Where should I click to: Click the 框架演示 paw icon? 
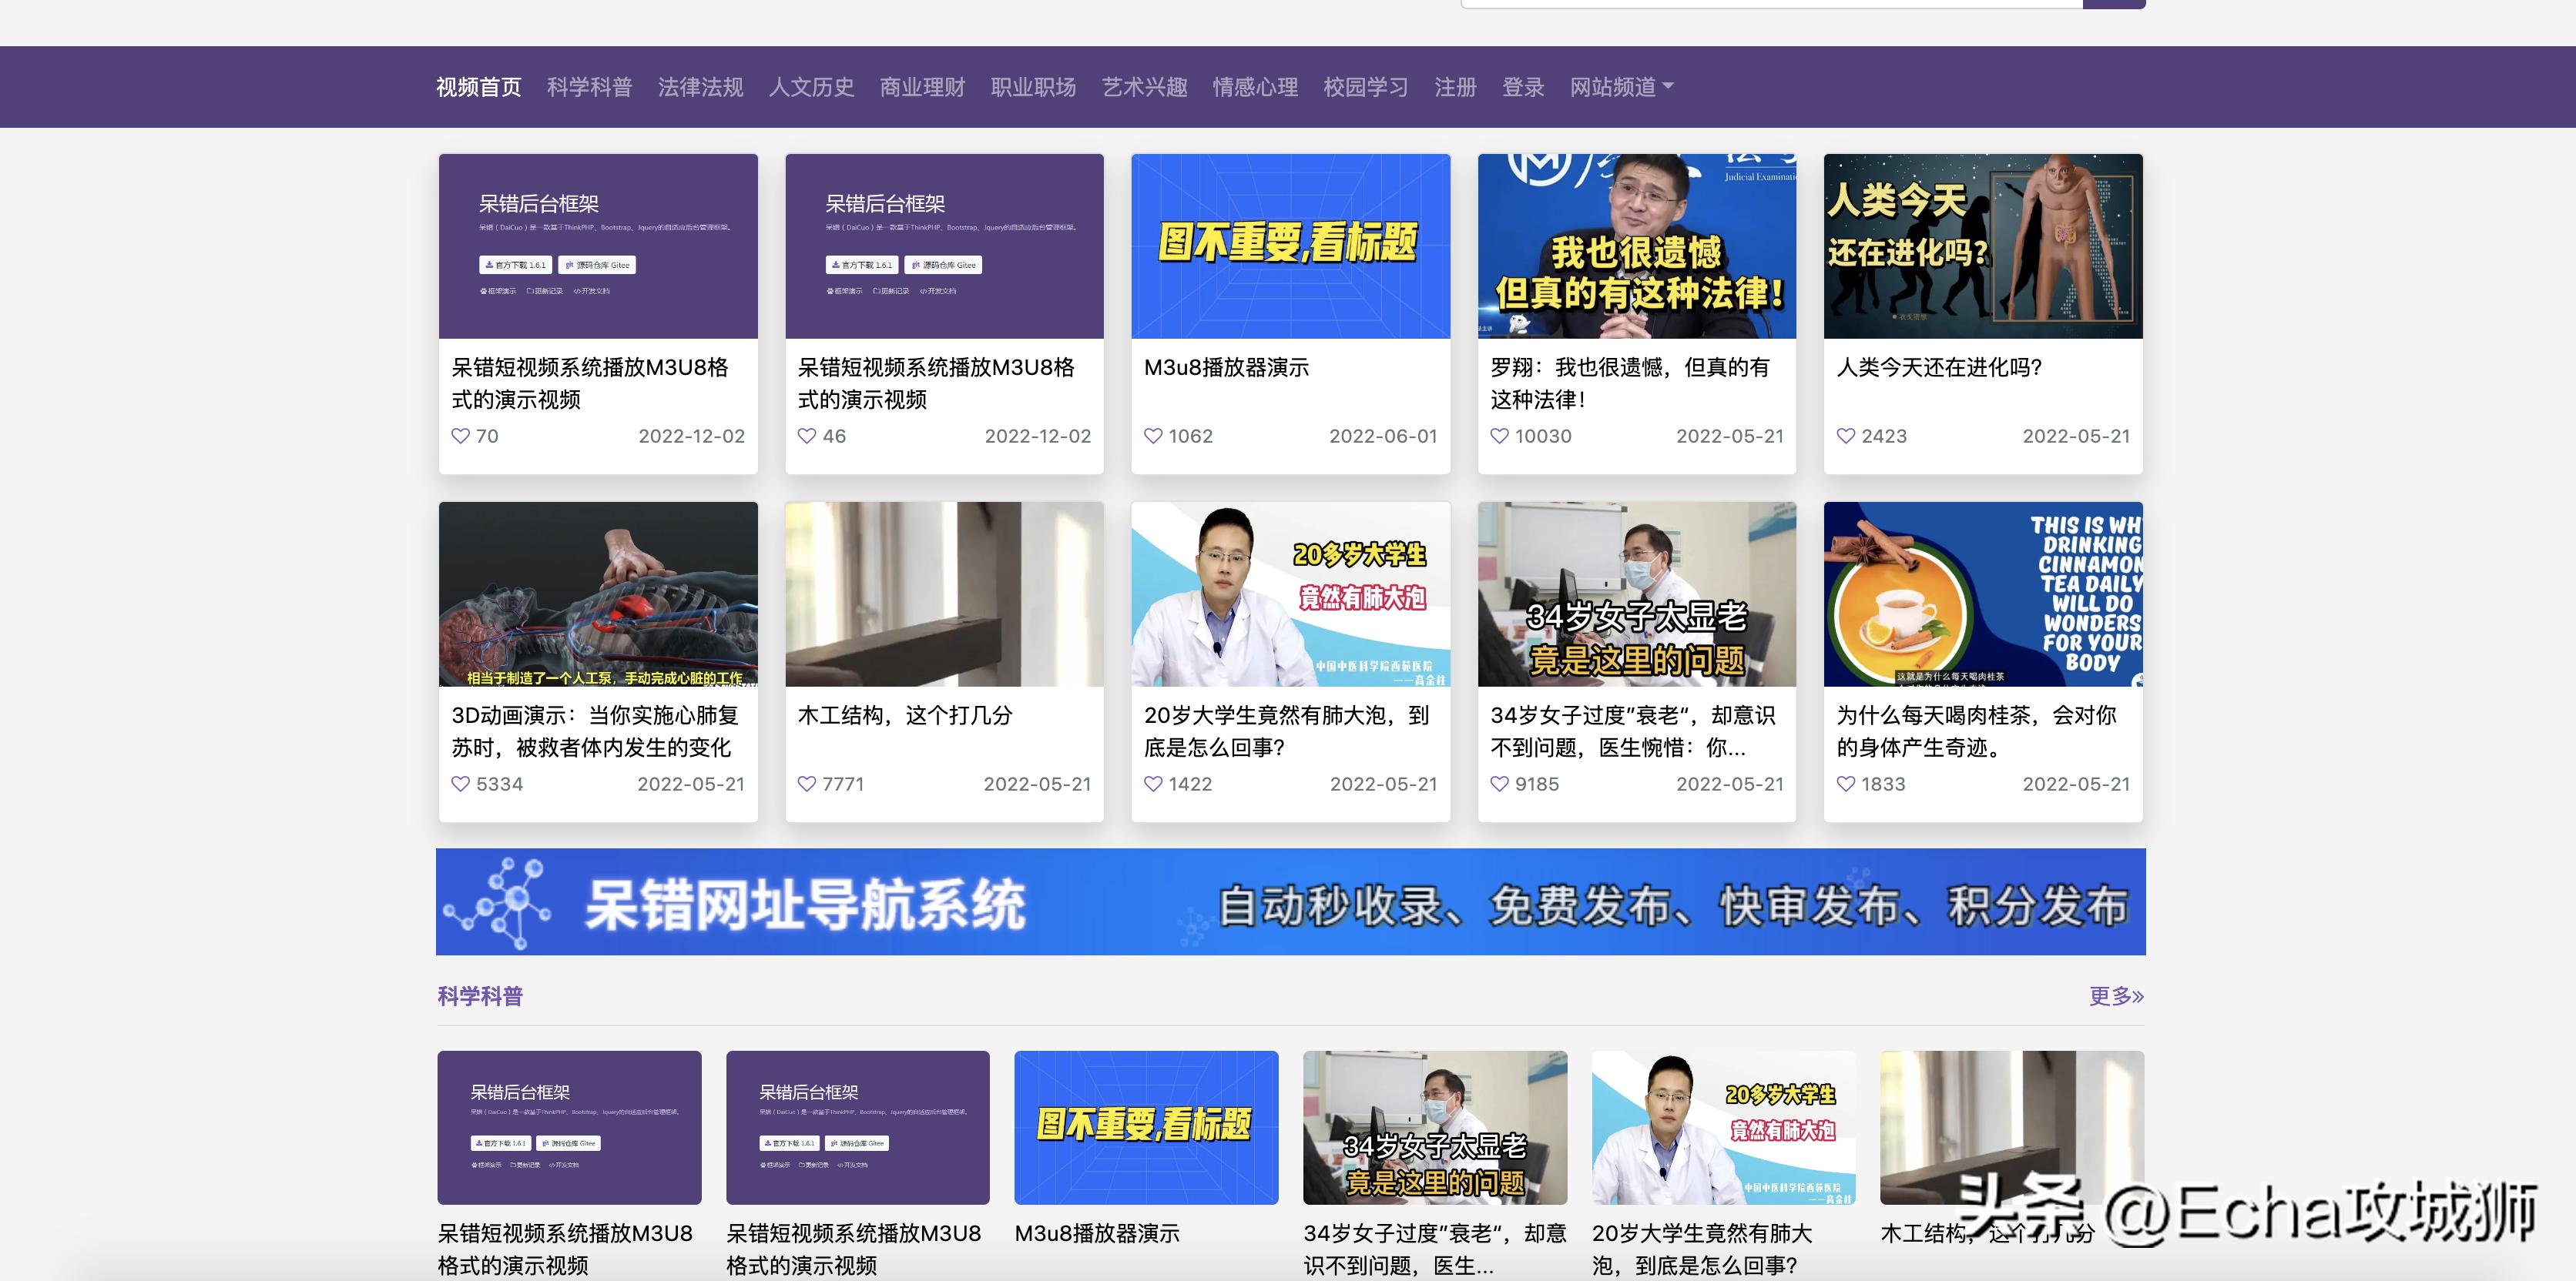(483, 291)
